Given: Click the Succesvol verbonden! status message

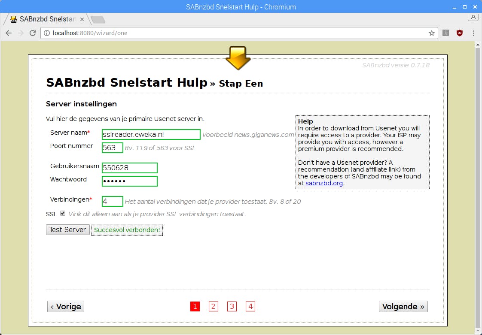Looking at the screenshot, I should [x=127, y=230].
